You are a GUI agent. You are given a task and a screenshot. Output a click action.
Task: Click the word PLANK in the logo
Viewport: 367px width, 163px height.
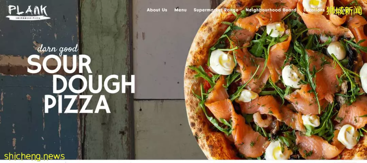pos(28,10)
